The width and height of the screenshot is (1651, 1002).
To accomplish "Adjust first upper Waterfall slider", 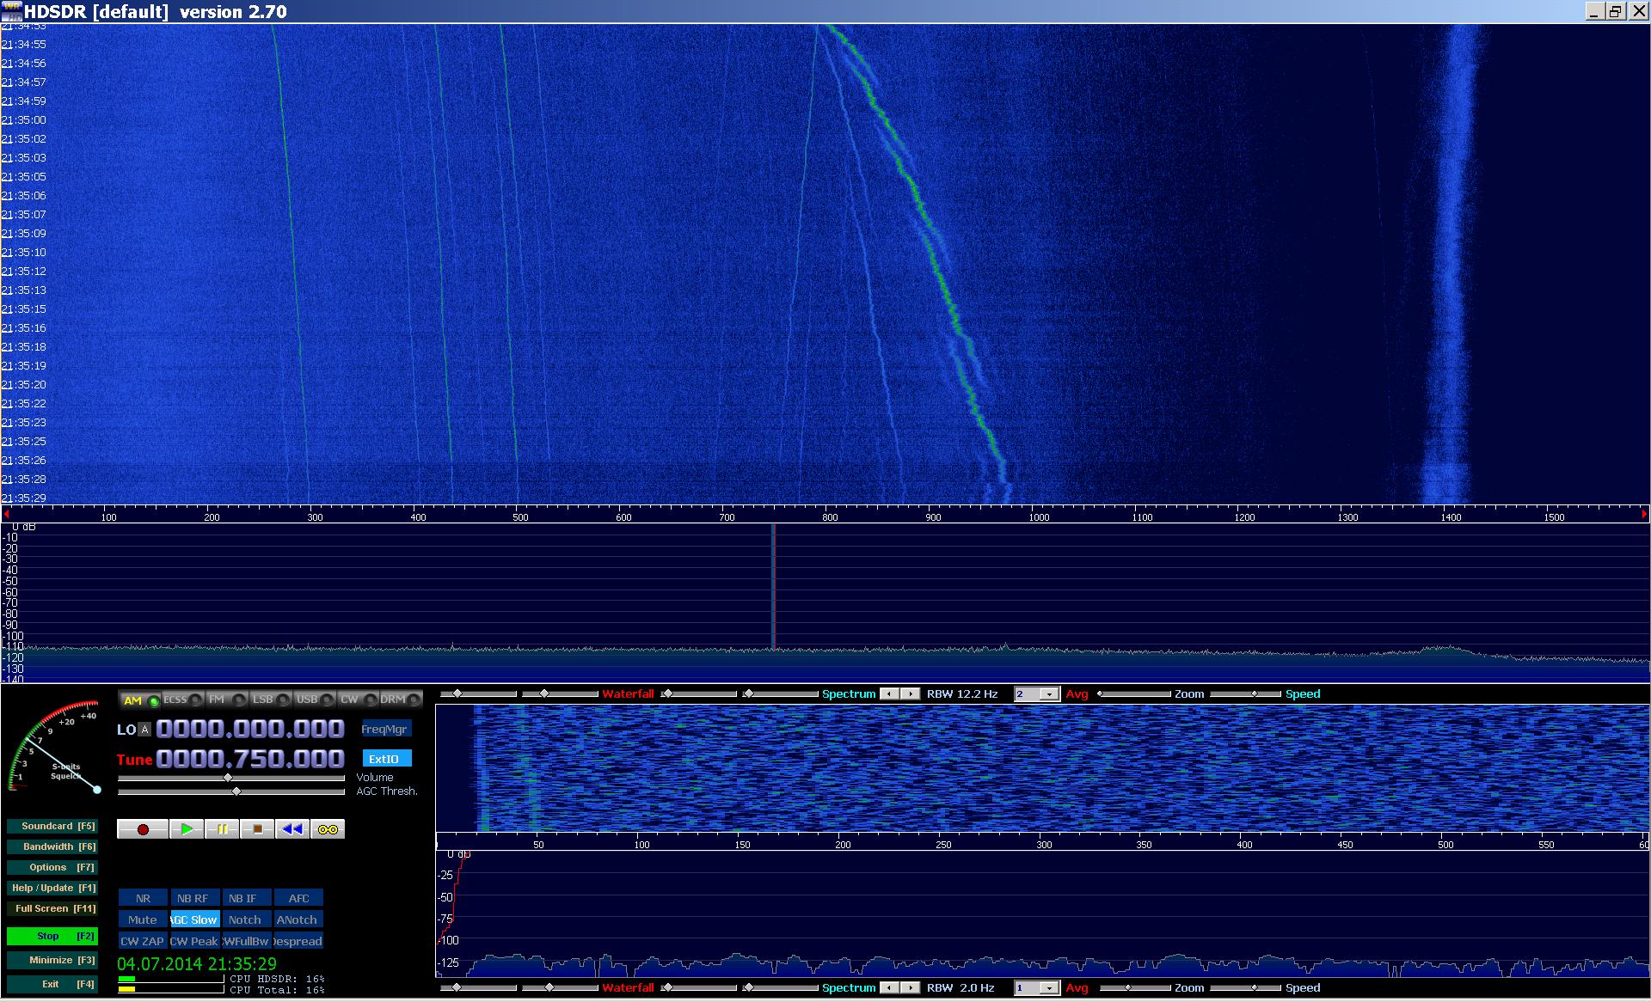I will point(478,693).
